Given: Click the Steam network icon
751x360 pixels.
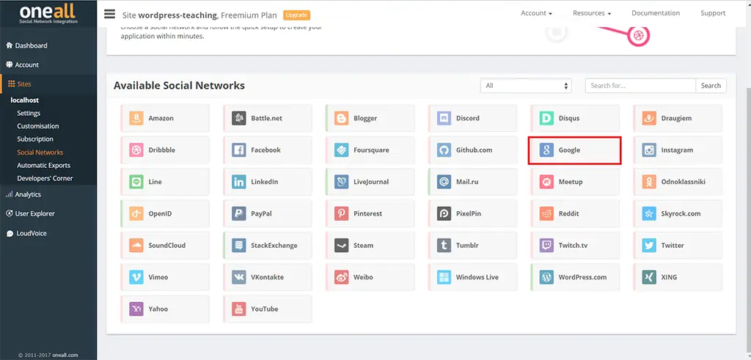Looking at the screenshot, I should click(x=342, y=245).
